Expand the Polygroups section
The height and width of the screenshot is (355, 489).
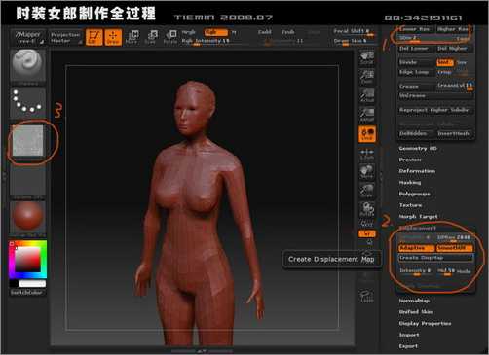pos(415,194)
